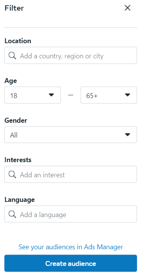Click the Language section label
141x275 pixels.
[x=19, y=200]
